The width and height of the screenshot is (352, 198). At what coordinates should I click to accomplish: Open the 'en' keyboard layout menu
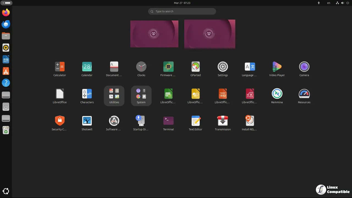click(329, 3)
